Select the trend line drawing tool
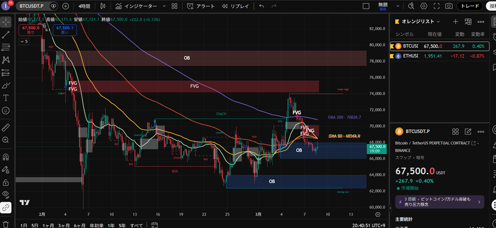The image size is (496, 228). pyautogui.click(x=6, y=35)
